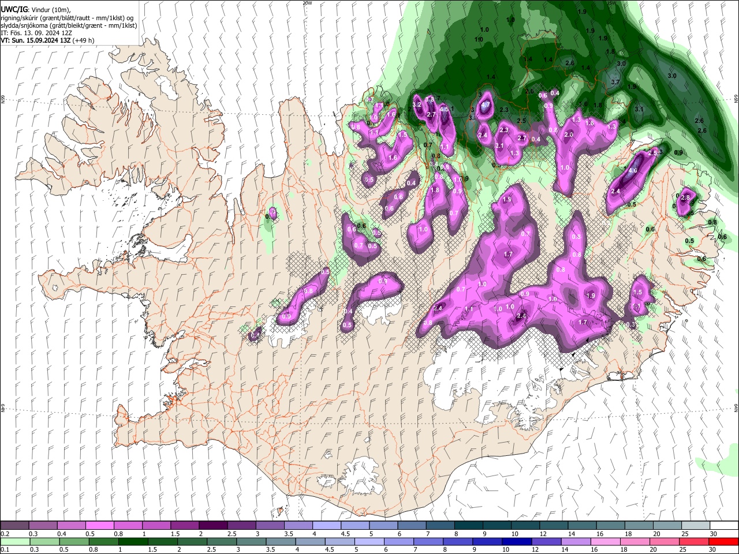Pick the bright pink 0.5 snow legend swatch
739x554 pixels.
(99, 525)
